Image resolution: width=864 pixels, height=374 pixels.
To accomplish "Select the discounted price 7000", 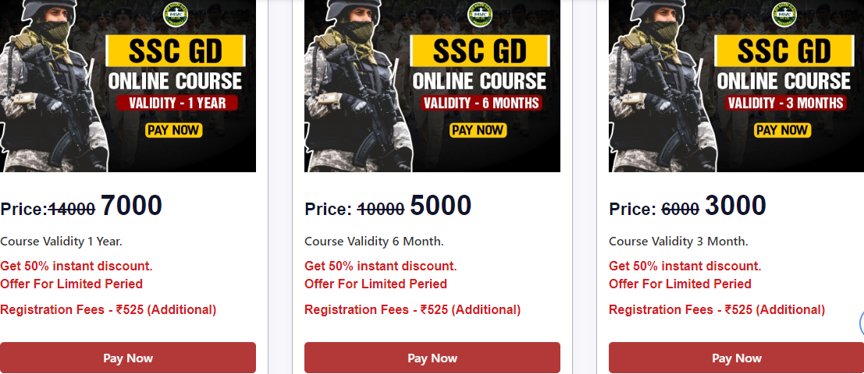I will pos(131,206).
